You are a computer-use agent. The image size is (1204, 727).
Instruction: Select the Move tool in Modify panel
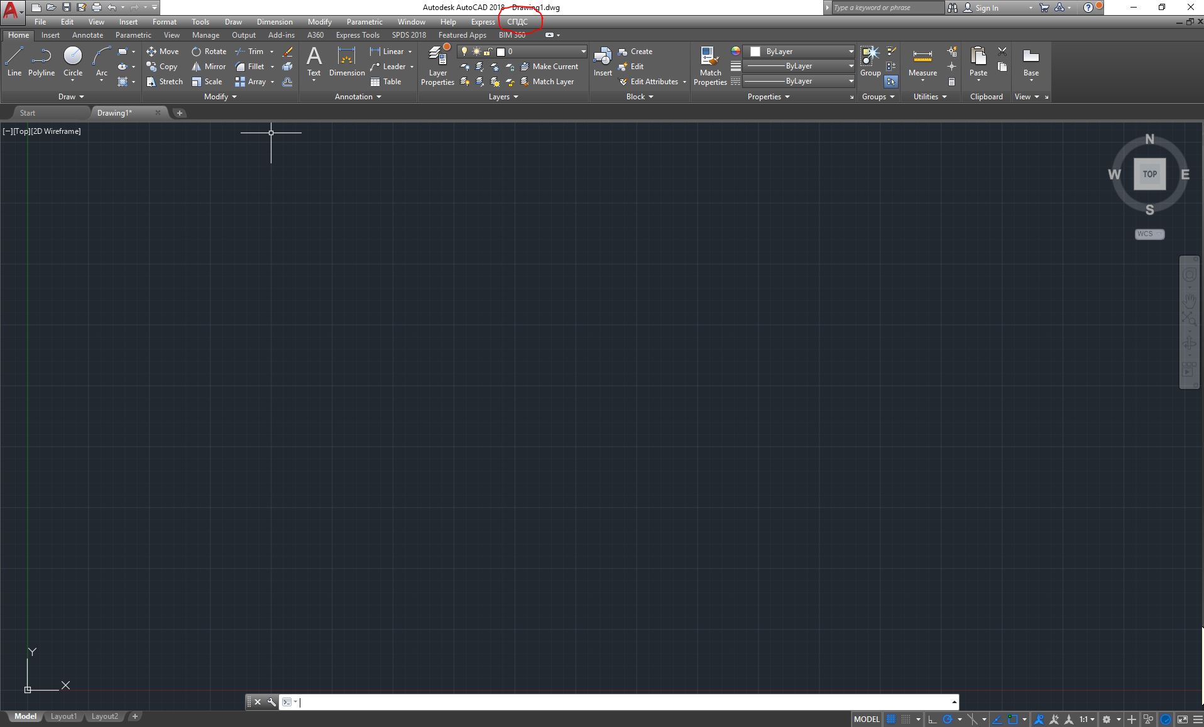pos(163,51)
